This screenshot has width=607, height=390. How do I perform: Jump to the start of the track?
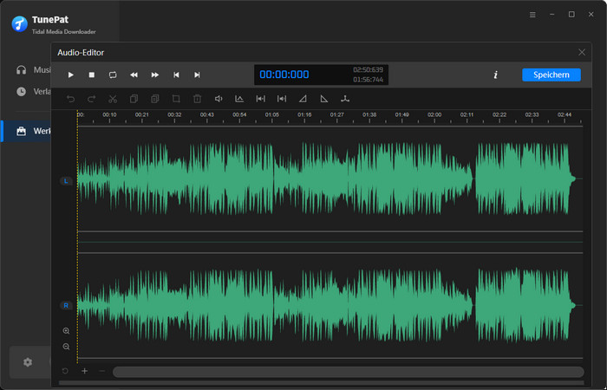(176, 75)
